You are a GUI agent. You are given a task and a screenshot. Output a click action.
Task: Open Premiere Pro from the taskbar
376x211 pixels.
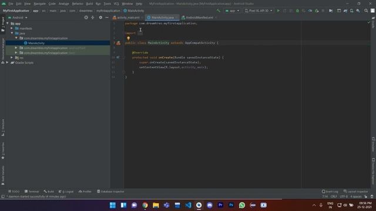point(220,205)
